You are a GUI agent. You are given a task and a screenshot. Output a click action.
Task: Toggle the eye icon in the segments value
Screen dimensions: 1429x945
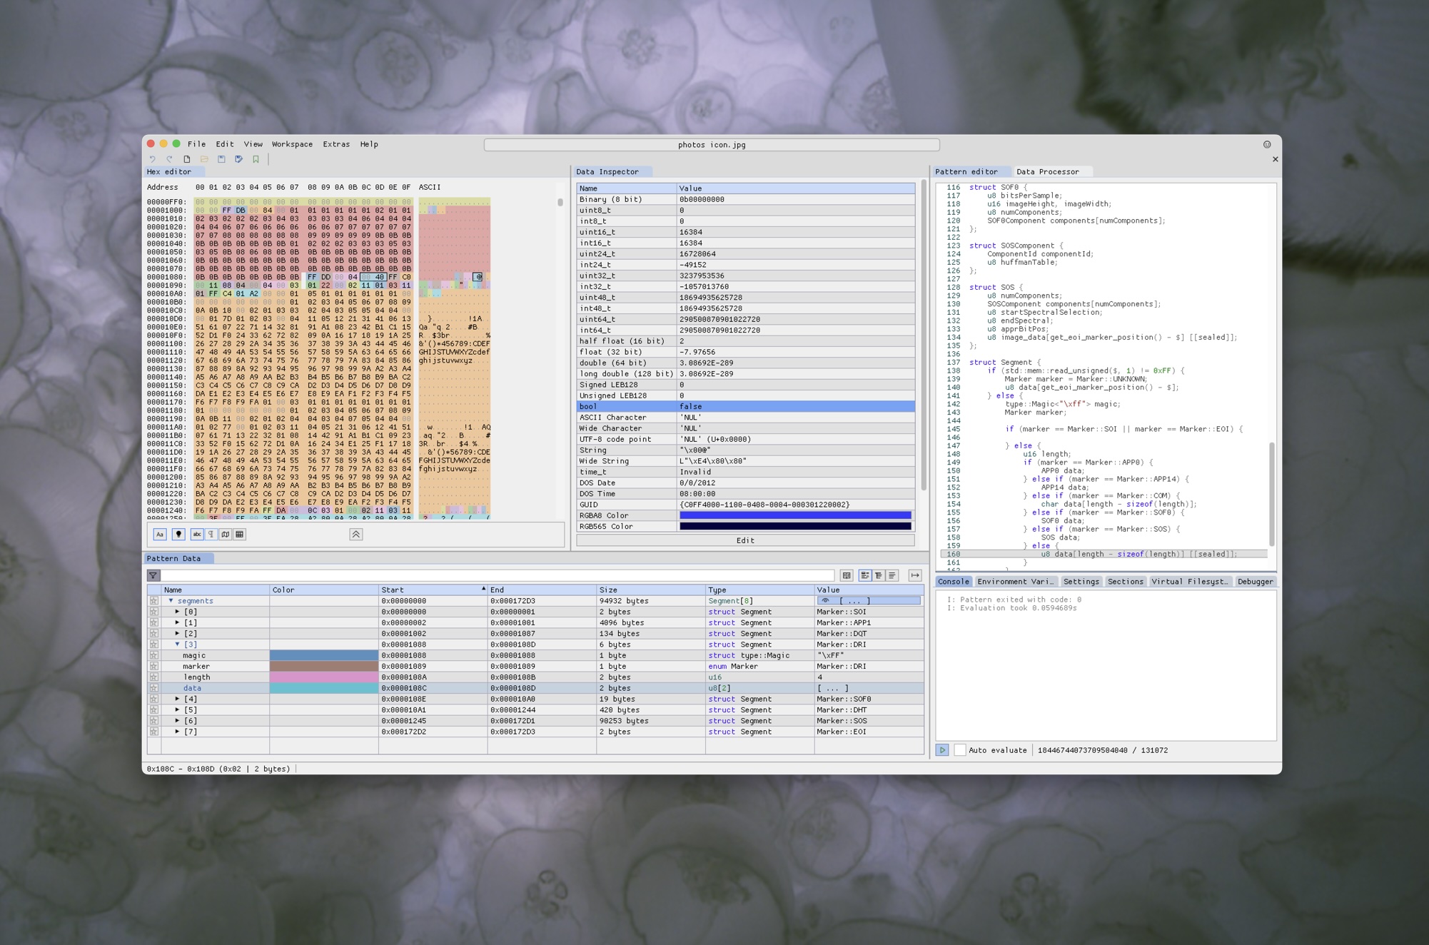pos(825,601)
